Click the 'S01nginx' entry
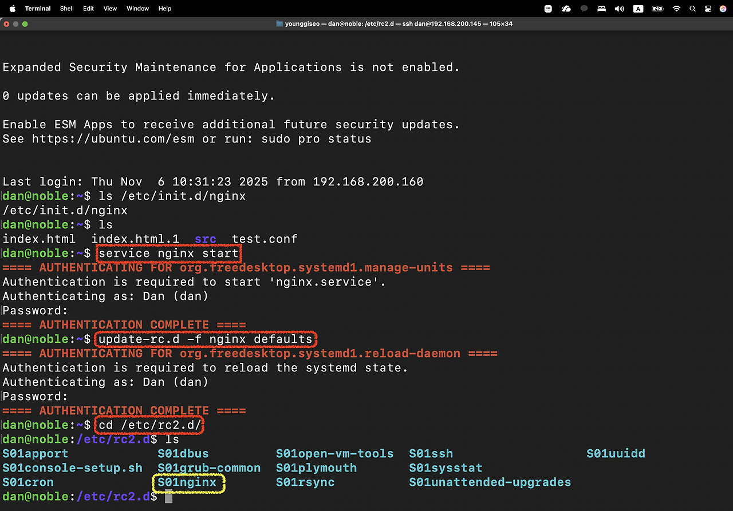Image resolution: width=733 pixels, height=511 pixels. pyautogui.click(x=187, y=482)
